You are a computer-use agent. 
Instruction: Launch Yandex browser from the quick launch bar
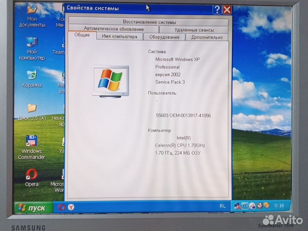(x=71, y=207)
